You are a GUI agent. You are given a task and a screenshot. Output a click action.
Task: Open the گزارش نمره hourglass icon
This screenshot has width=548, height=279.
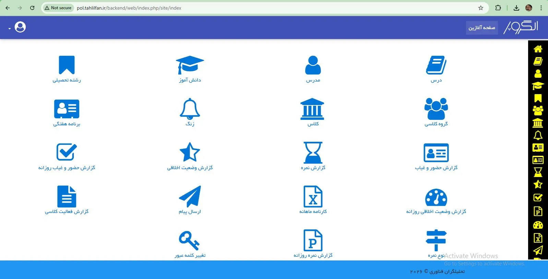(x=313, y=153)
